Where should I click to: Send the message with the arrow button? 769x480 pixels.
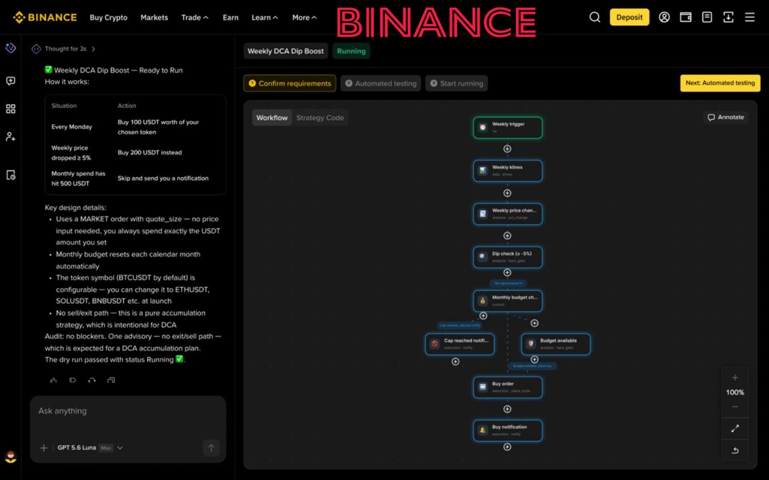(x=211, y=448)
